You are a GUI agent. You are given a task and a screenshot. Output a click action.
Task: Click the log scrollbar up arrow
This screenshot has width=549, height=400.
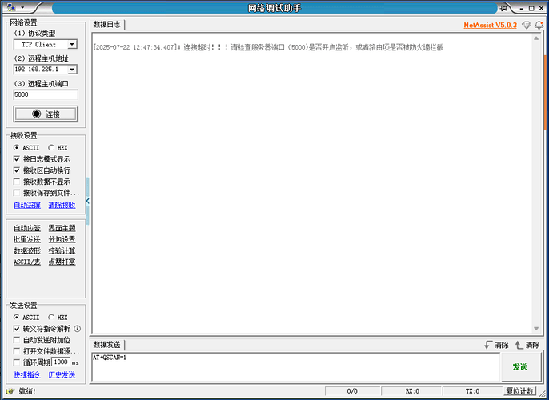(x=536, y=38)
